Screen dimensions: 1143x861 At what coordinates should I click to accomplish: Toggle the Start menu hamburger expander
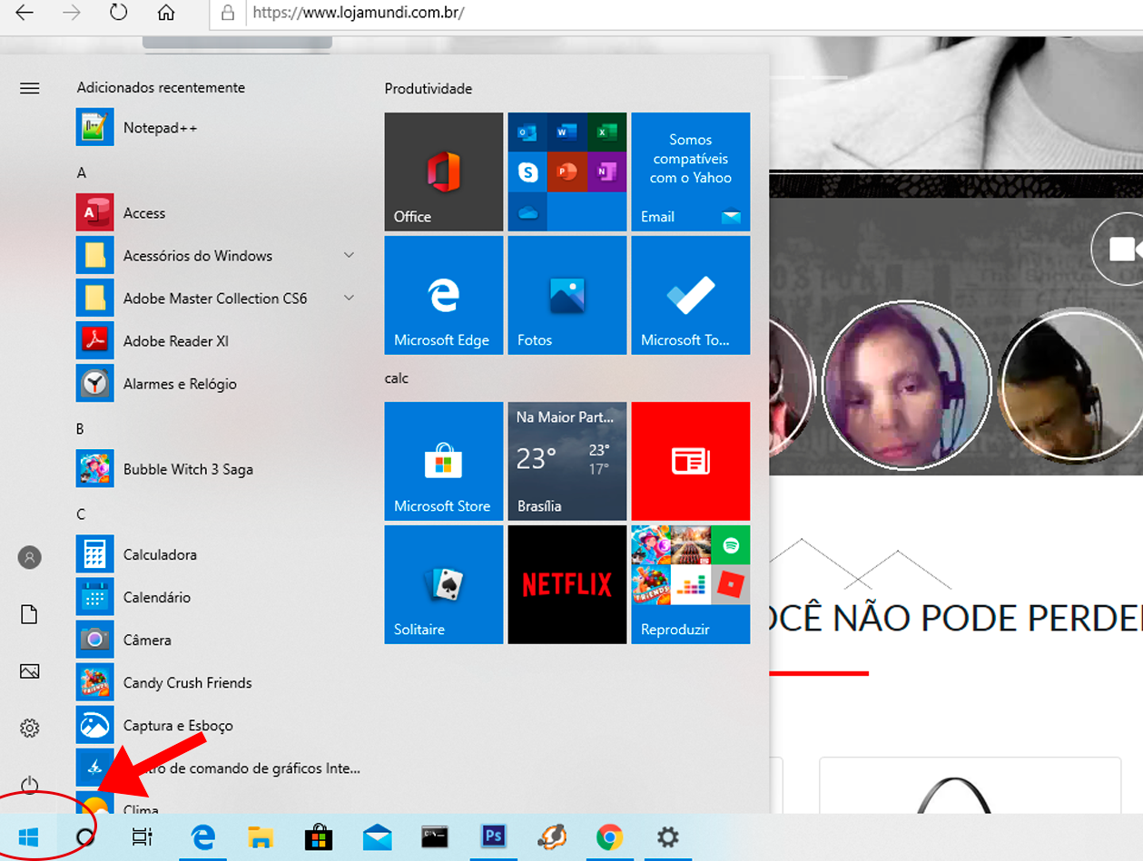click(x=30, y=88)
